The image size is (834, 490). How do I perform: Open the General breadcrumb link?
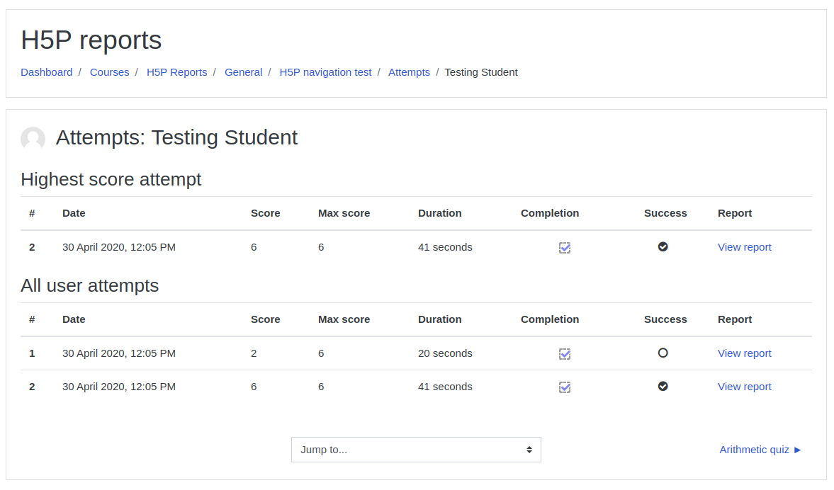point(243,72)
